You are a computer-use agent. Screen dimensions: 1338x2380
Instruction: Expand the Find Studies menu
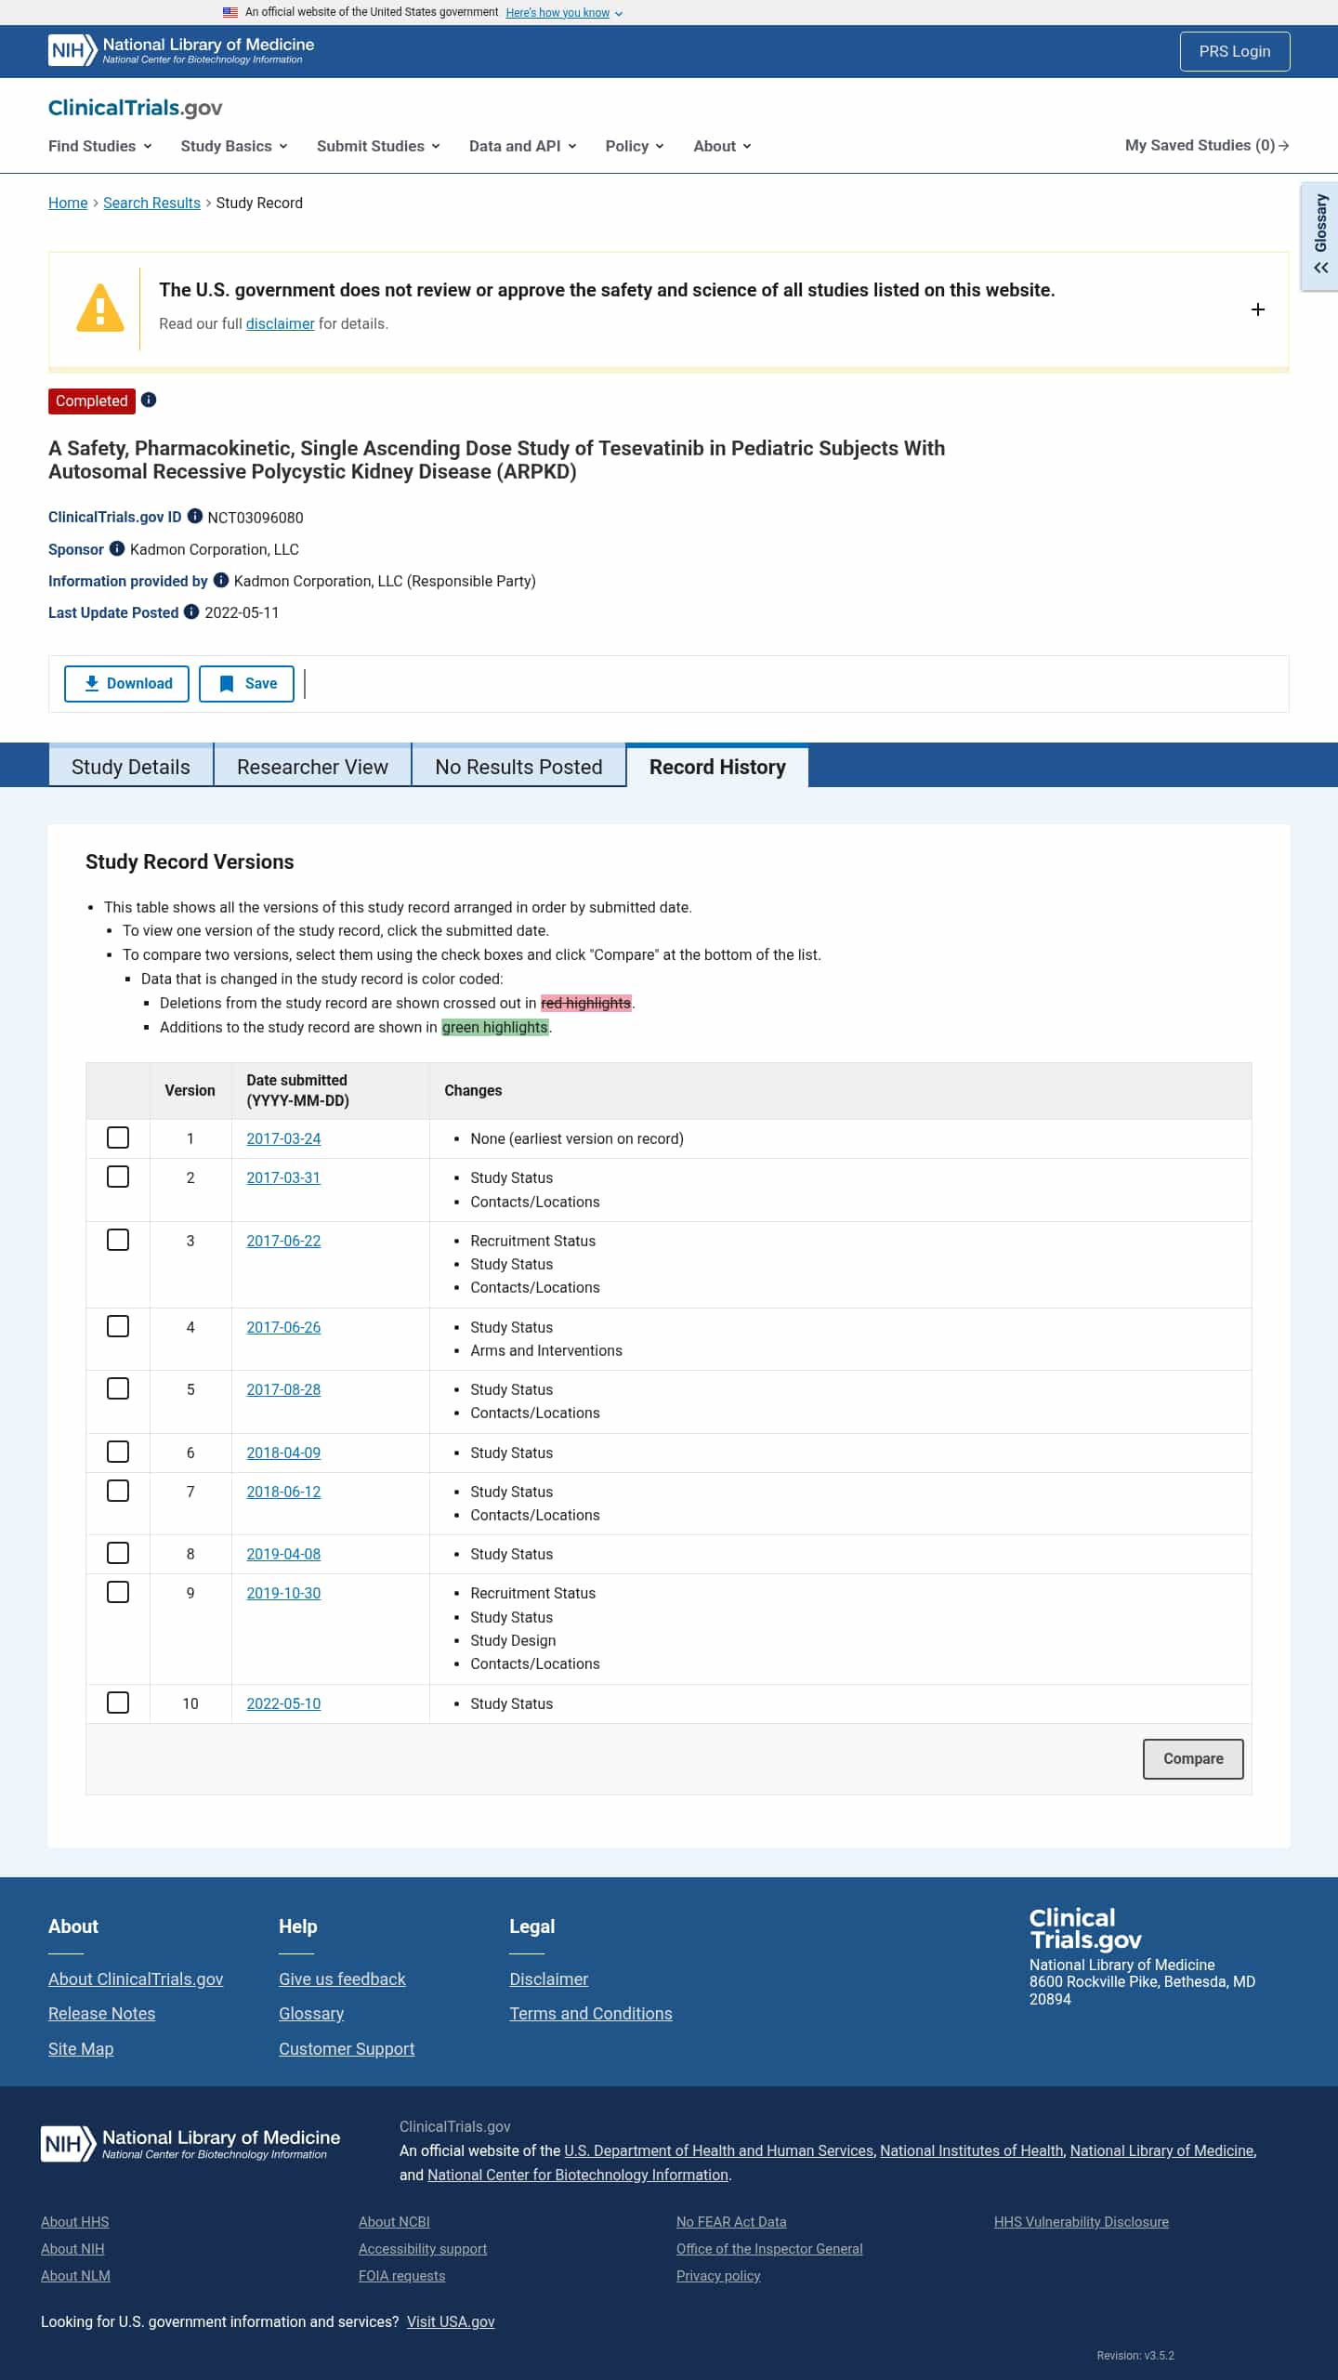(x=99, y=146)
